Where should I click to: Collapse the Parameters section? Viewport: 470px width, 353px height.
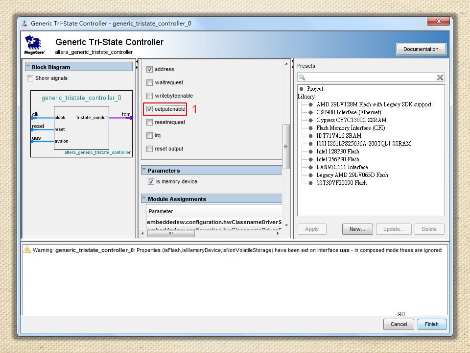pos(144,170)
